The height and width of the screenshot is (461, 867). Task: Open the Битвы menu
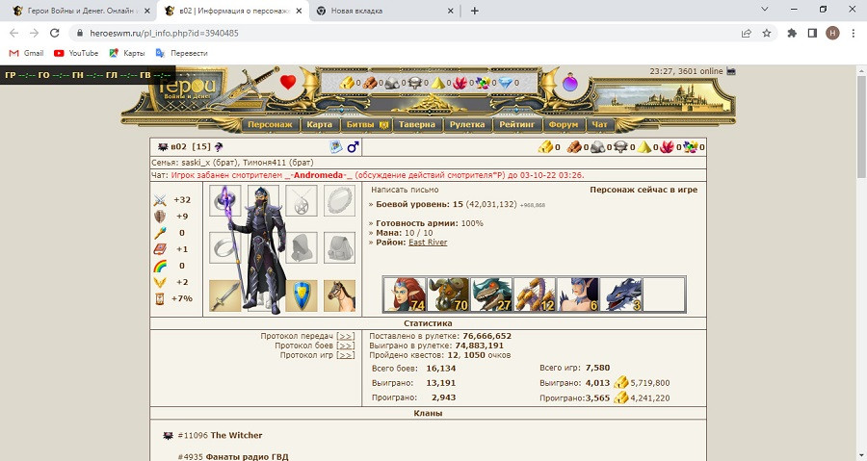click(x=367, y=125)
